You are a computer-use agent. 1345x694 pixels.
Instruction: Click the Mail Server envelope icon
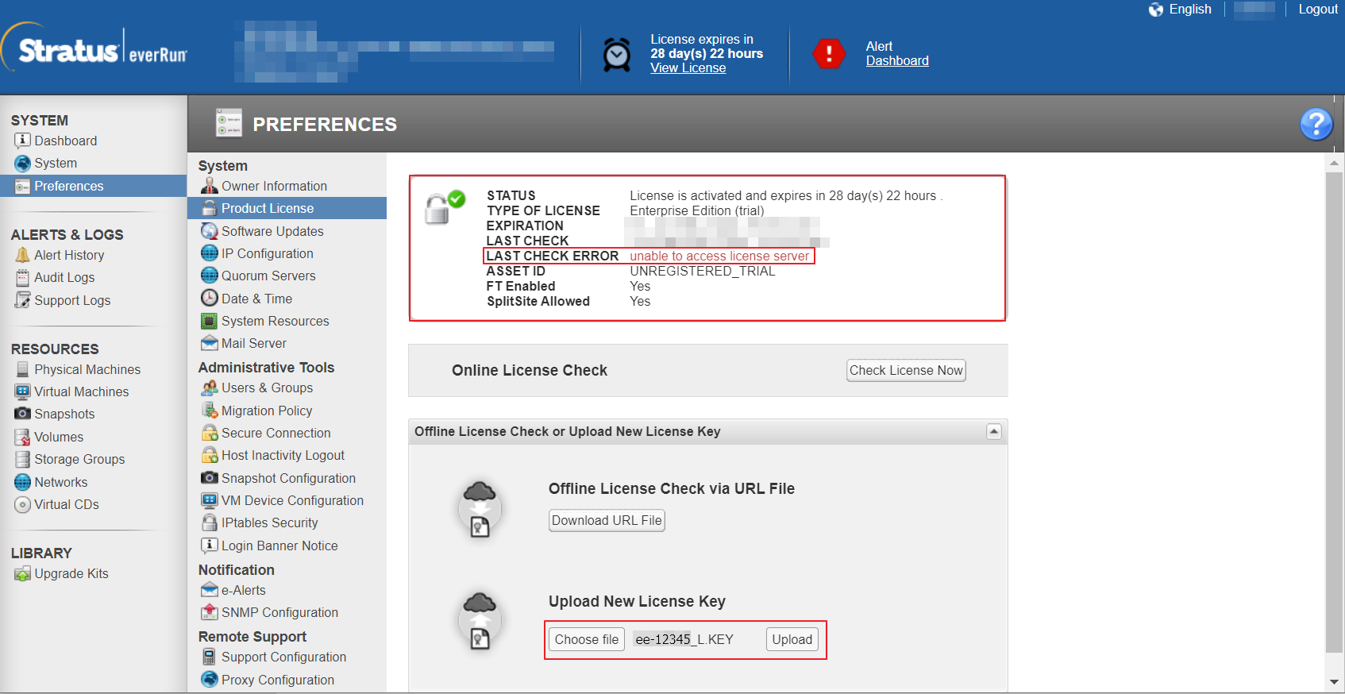209,343
